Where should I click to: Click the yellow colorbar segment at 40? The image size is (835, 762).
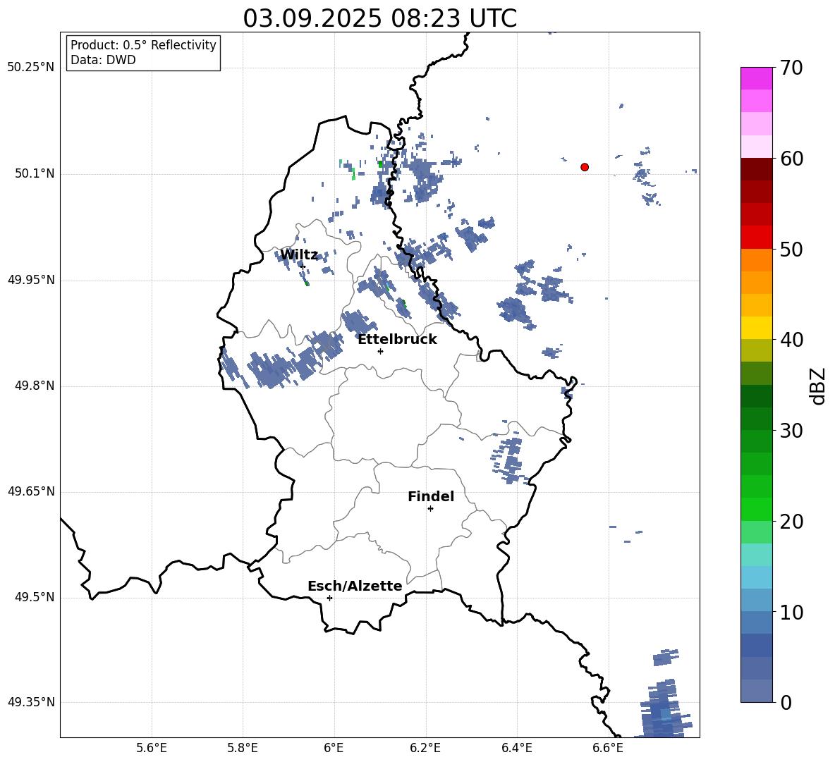pos(756,328)
